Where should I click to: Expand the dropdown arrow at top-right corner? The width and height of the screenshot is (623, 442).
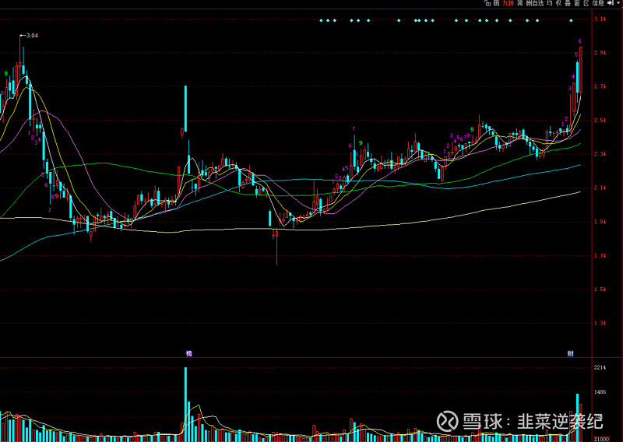pos(618,3)
